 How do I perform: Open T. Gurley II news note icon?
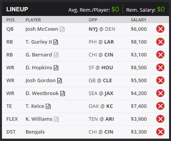56,42
